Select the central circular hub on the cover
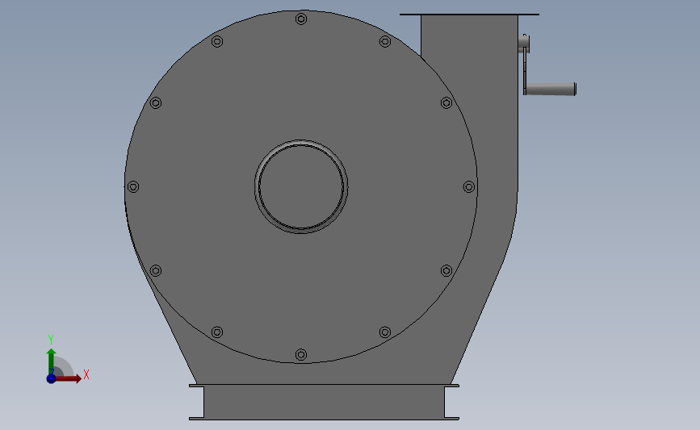700x430 pixels. (301, 186)
